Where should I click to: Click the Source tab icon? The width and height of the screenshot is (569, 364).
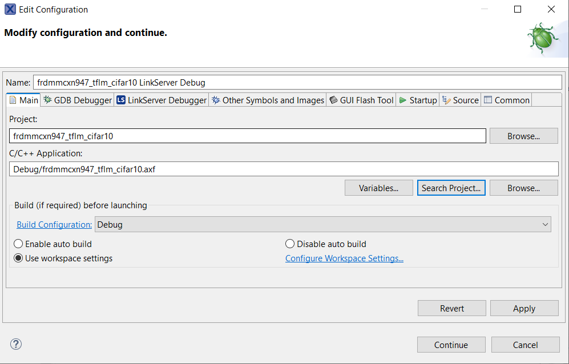pos(446,100)
